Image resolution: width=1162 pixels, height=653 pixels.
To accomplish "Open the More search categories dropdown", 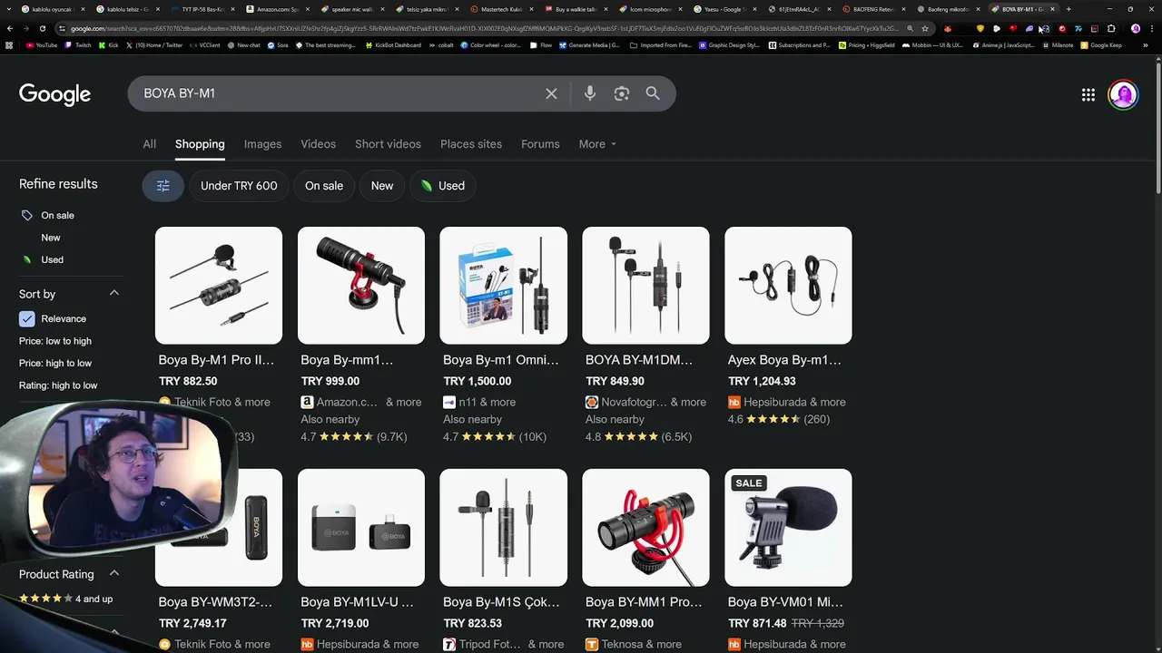I will 597,144.
